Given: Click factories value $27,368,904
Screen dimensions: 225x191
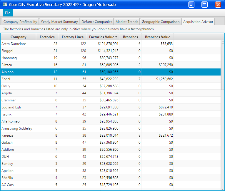Looking at the screenshot, I should [x=109, y=143].
